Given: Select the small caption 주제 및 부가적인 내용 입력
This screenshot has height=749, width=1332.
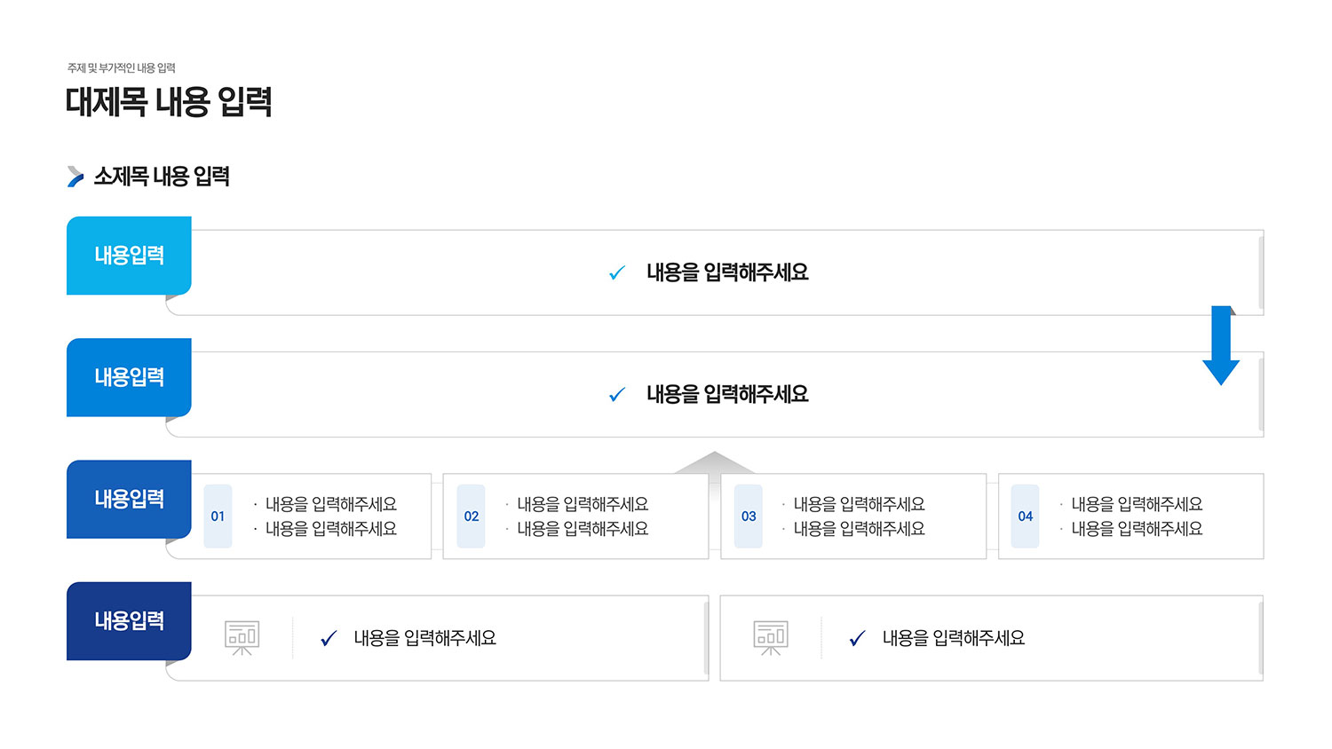Looking at the screenshot, I should tap(122, 68).
